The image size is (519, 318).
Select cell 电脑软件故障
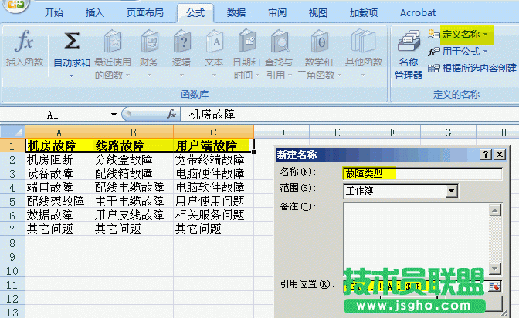tap(213, 187)
